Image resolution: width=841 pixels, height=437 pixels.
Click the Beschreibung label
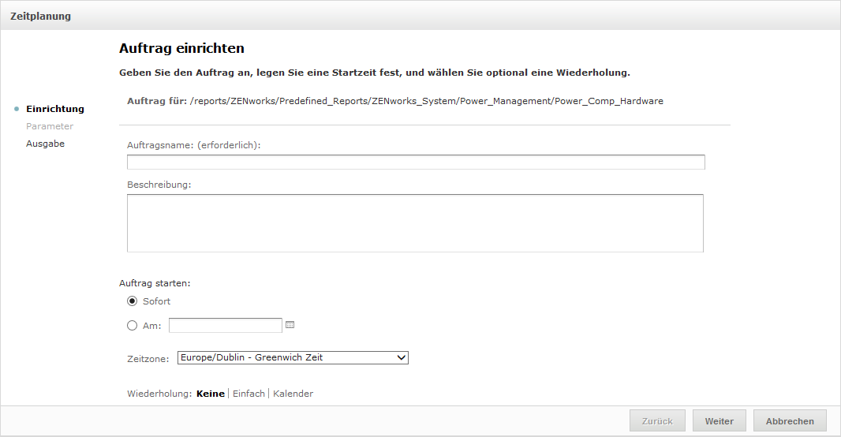pos(159,185)
